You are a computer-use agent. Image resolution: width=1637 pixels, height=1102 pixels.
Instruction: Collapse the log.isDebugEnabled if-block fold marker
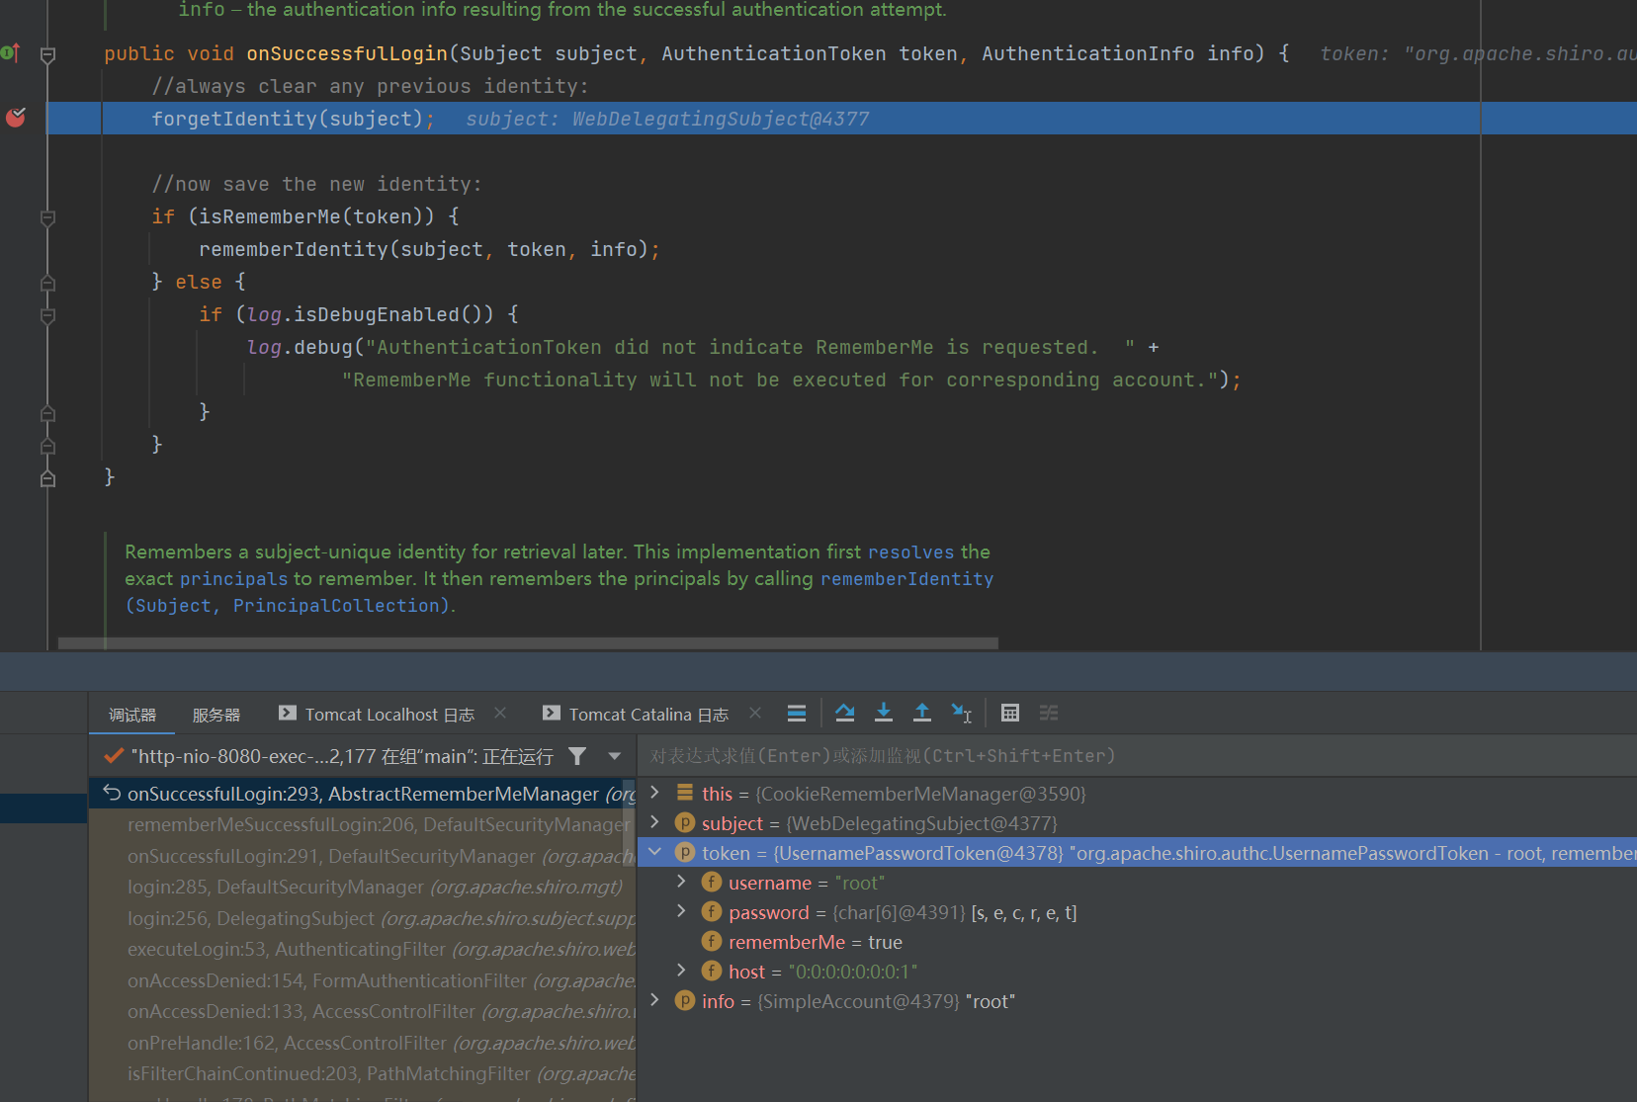(x=47, y=315)
